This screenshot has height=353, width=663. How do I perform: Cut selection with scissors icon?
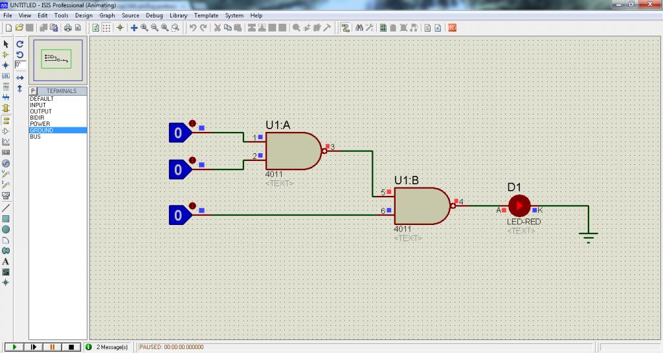(218, 28)
